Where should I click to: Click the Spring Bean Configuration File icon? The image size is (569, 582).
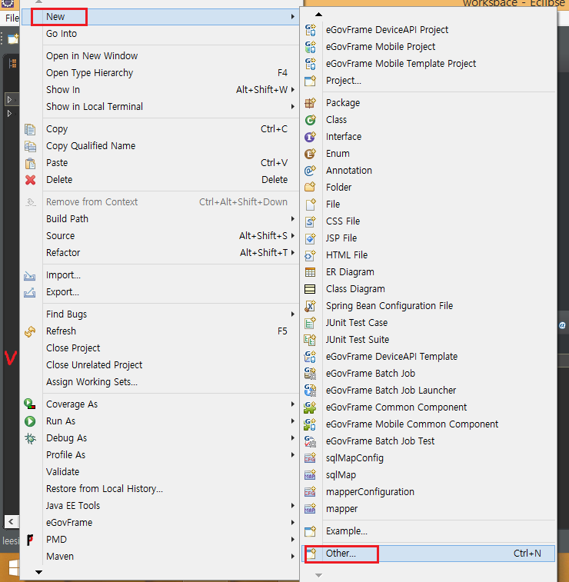coord(311,306)
